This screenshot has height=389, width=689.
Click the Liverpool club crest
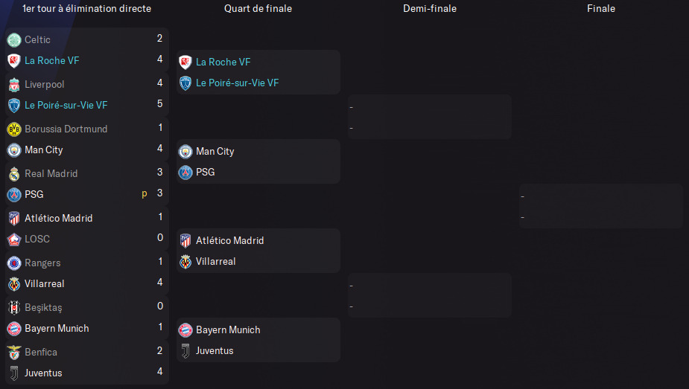pyautogui.click(x=13, y=84)
